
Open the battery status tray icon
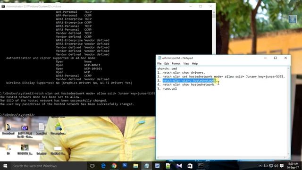tap(266, 166)
